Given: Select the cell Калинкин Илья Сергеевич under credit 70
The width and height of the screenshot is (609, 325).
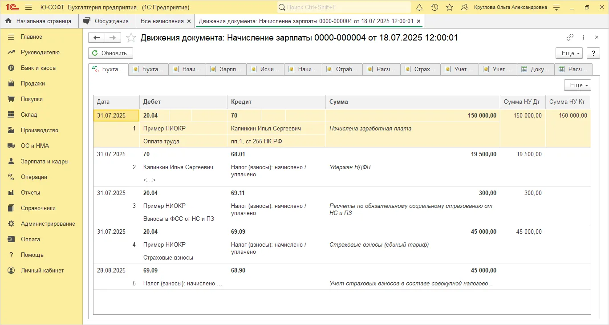Looking at the screenshot, I should 276,128.
